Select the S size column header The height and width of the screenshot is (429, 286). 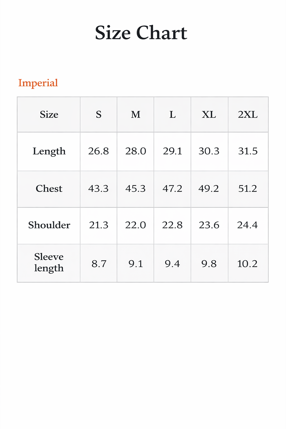pyautogui.click(x=99, y=115)
